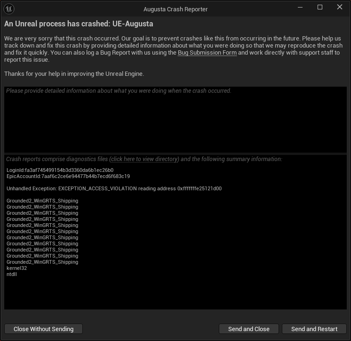Click the 'Thanks for your help' message text
This screenshot has height=341, width=351.
coord(74,74)
